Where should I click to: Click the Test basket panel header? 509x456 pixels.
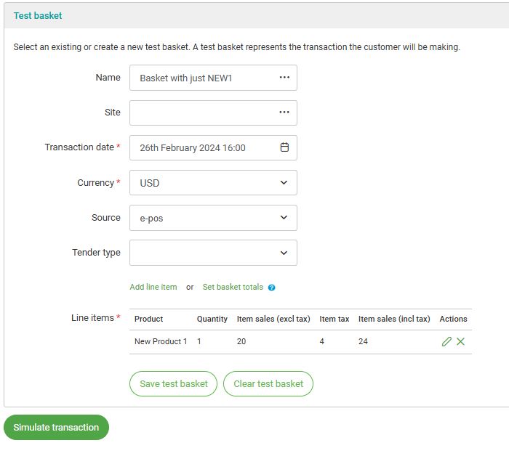point(38,15)
